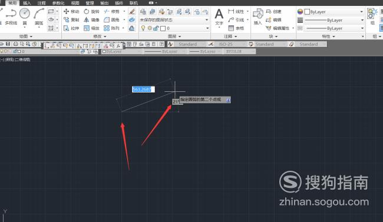Expand the Layers (图层) panel
383x222 pixels.
tap(174, 37)
